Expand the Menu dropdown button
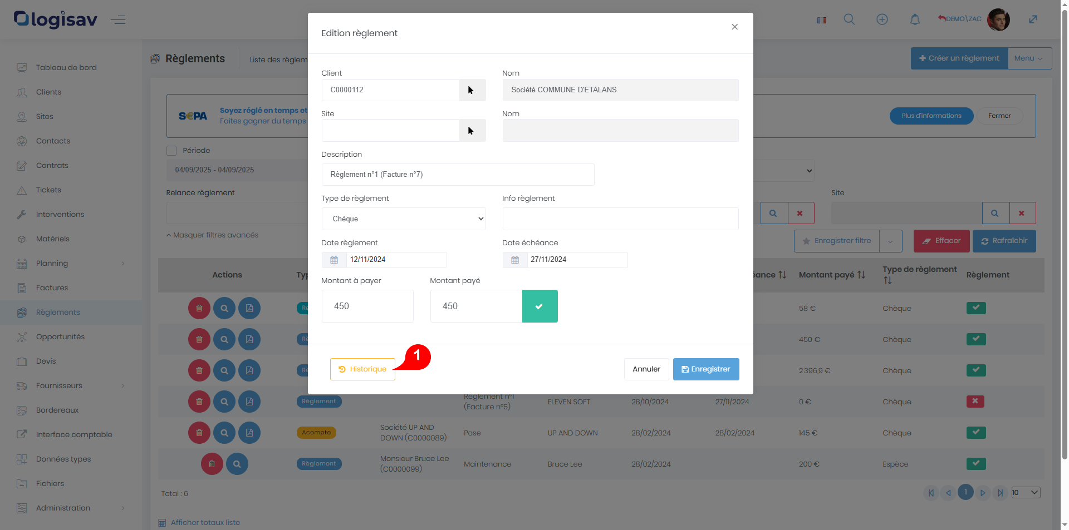The image size is (1069, 530). tap(1029, 58)
